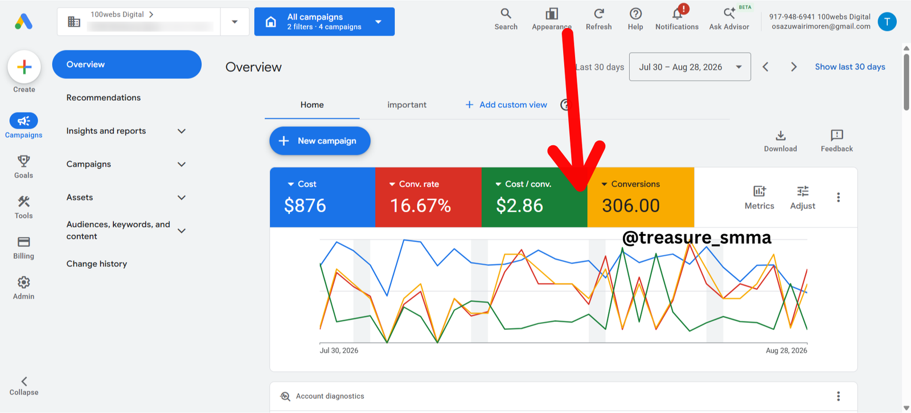Open the Appearance icon

point(552,14)
